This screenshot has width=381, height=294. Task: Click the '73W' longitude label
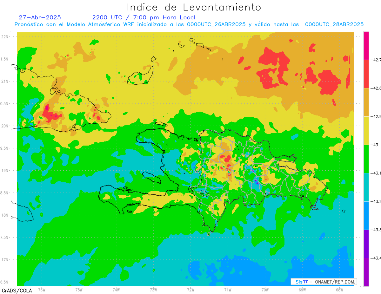click(153, 290)
